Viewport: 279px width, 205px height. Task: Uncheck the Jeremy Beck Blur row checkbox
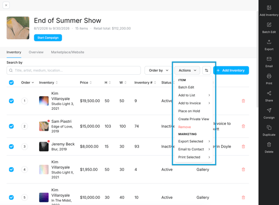point(11,146)
